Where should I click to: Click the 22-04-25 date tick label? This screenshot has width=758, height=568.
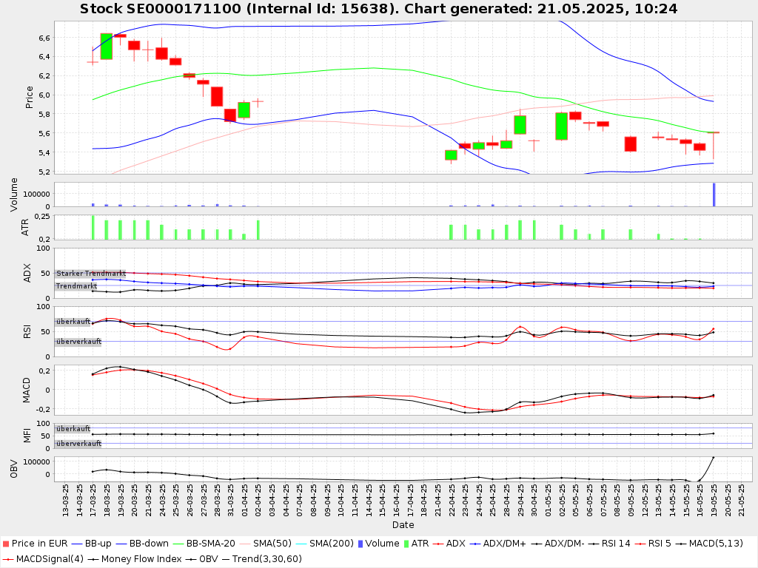tap(451, 501)
